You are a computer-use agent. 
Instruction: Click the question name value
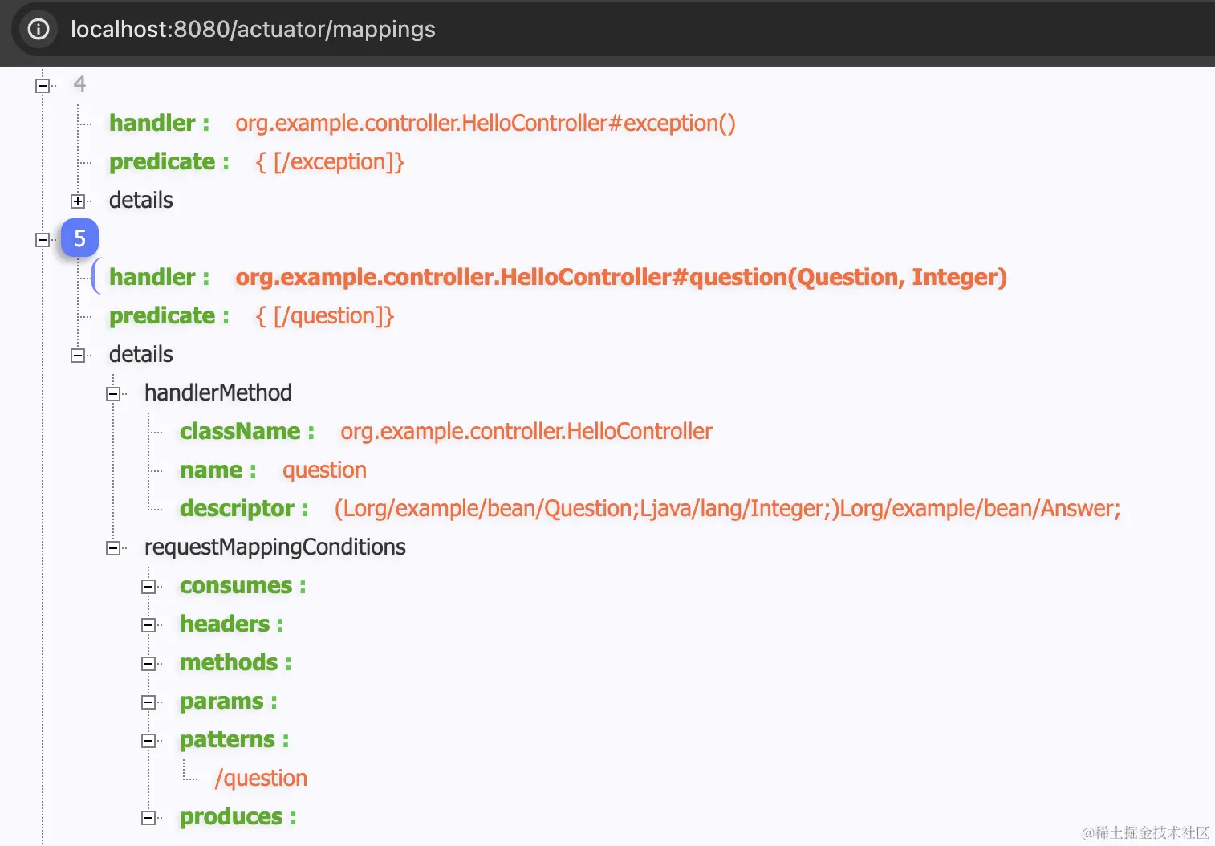point(324,470)
